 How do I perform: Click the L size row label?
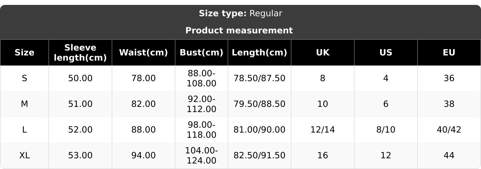click(25, 130)
